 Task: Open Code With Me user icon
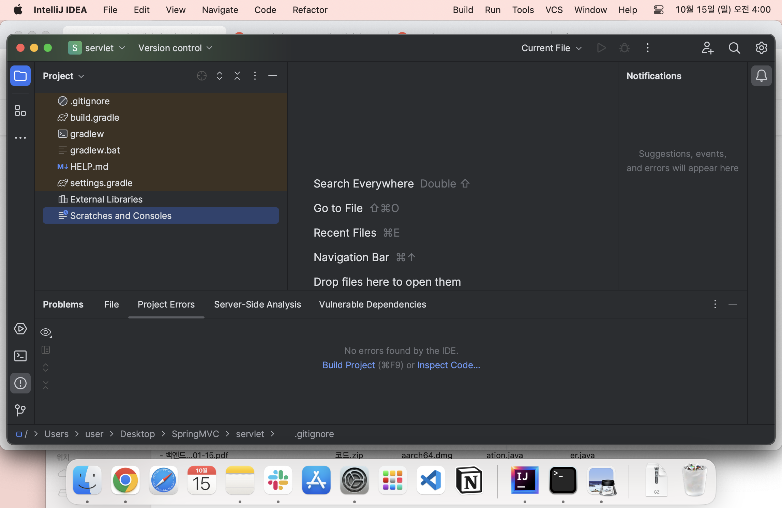point(708,48)
